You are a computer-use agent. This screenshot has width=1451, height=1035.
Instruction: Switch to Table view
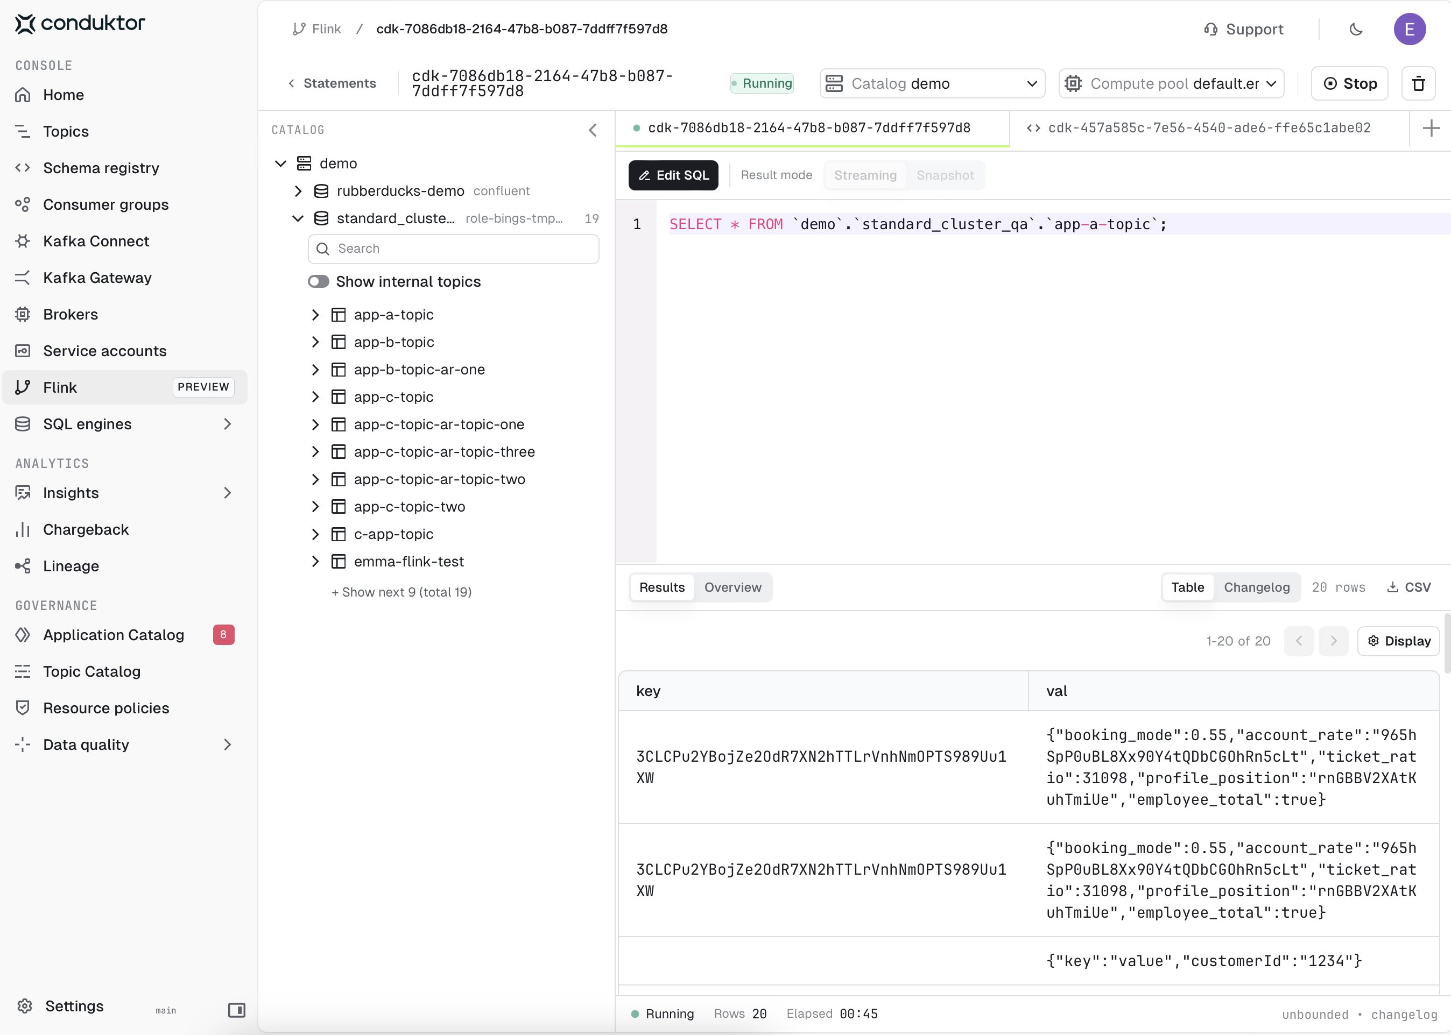(1187, 587)
